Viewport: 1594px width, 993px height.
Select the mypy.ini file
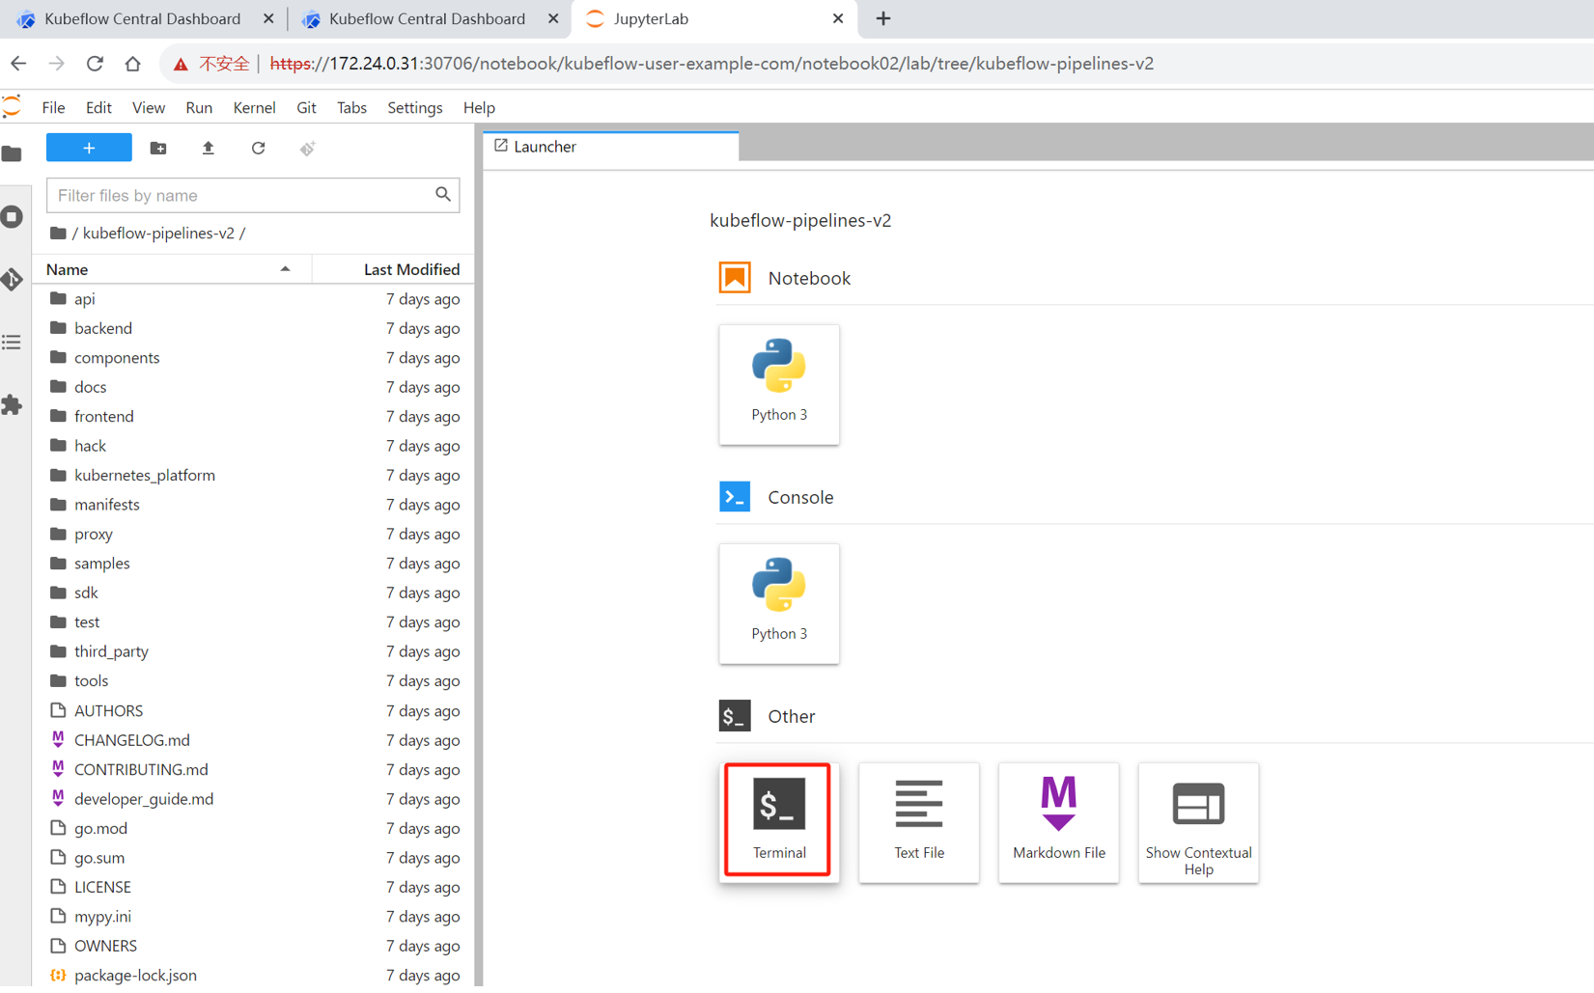(253, 917)
